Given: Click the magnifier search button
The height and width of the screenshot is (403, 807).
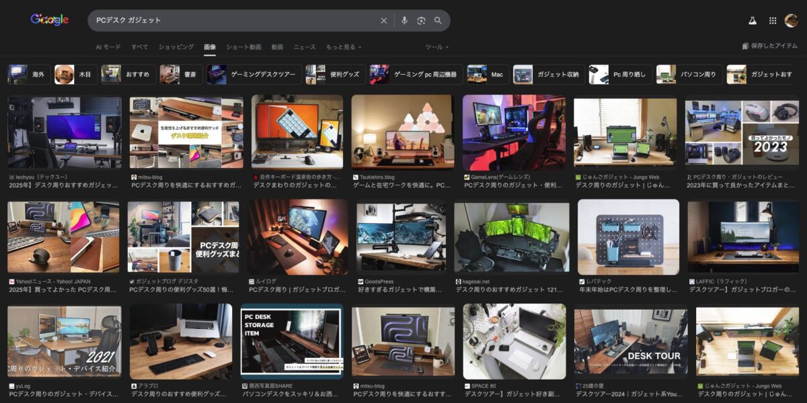Looking at the screenshot, I should coord(438,21).
